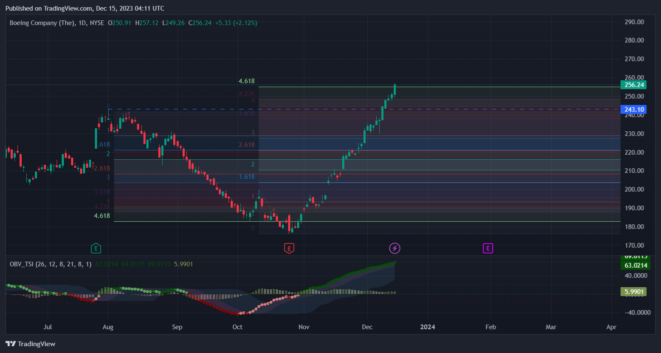Click the Feb label on the time axis
The width and height of the screenshot is (661, 353).
tap(491, 327)
